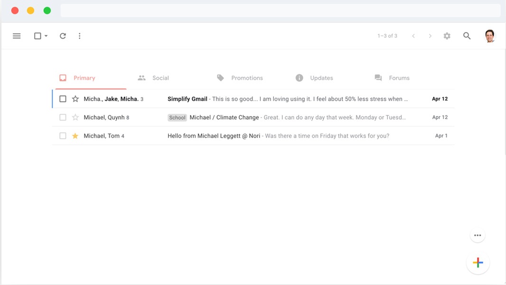This screenshot has width=506, height=285.
Task: Open the Hello from Michael Leggett email
Action: click(214, 136)
